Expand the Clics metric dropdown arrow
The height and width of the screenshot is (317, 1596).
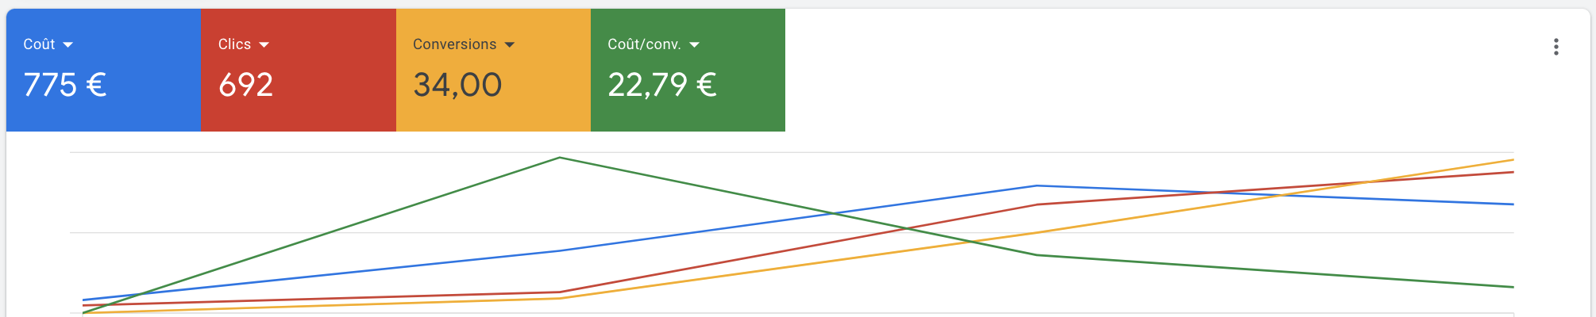tap(264, 45)
